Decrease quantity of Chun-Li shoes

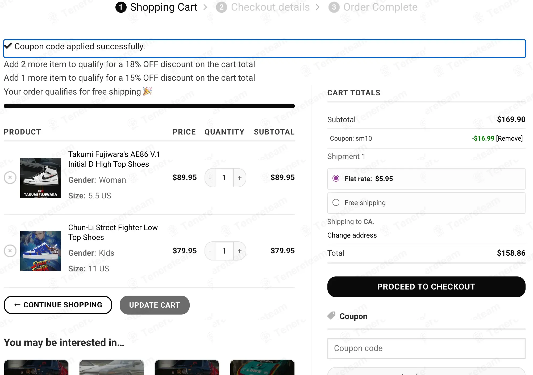click(210, 251)
